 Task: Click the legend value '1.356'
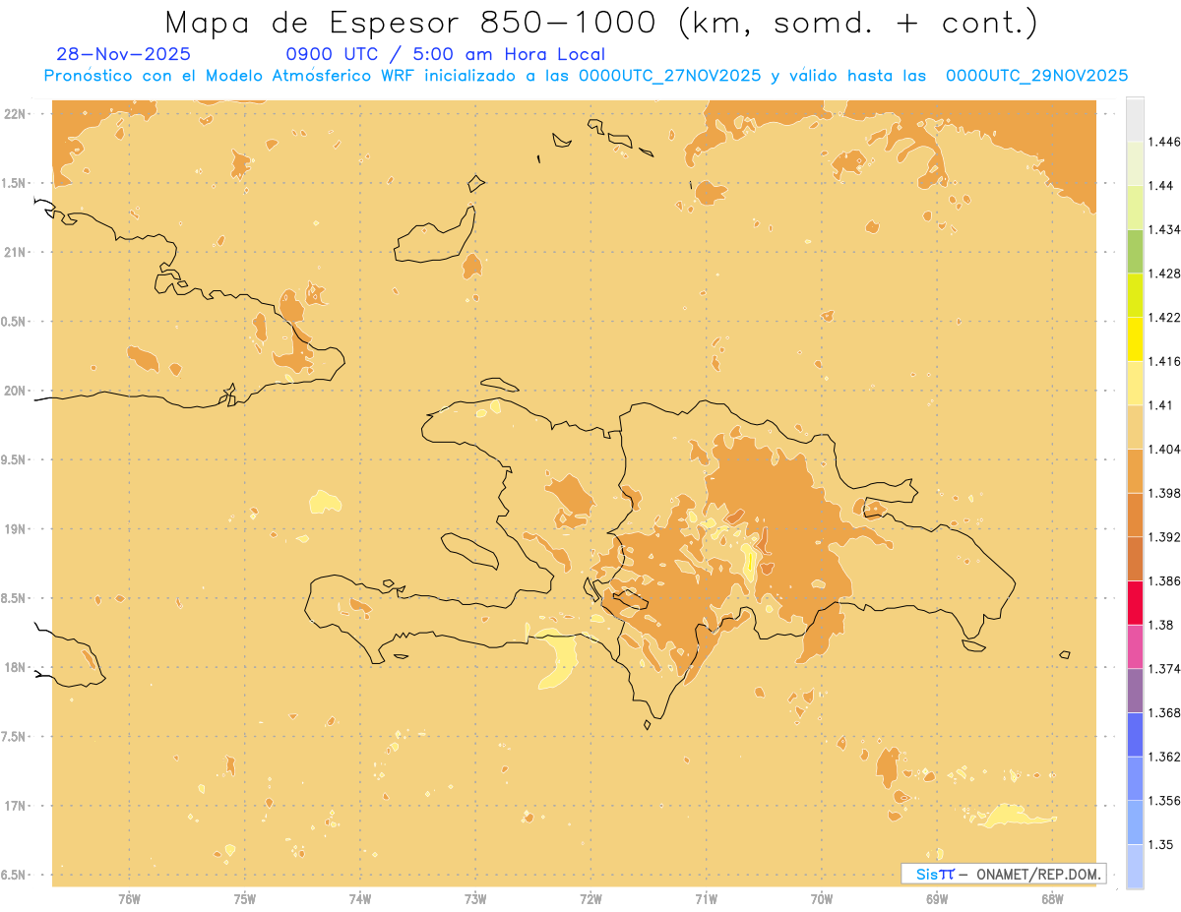(1164, 801)
